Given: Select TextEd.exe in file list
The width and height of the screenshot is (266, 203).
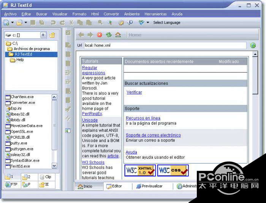Looking at the screenshot, I should coord(17,166).
